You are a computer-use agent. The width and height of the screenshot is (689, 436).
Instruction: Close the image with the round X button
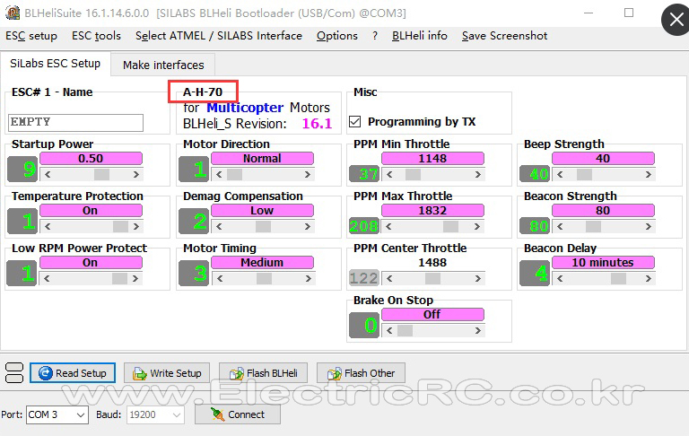(x=676, y=20)
